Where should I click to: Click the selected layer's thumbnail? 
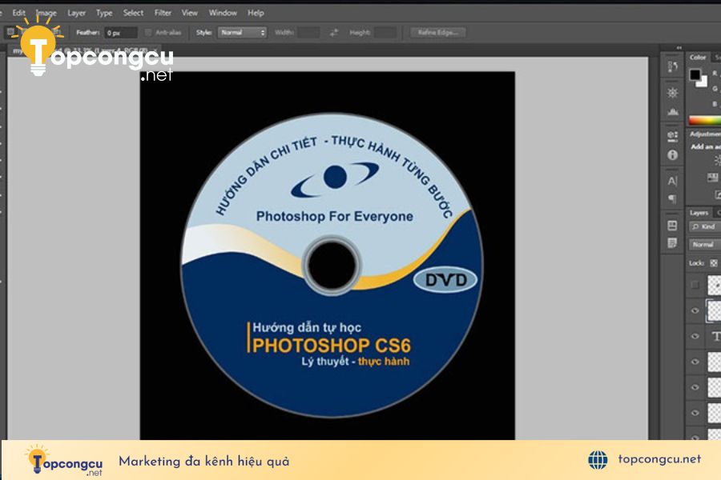point(715,311)
